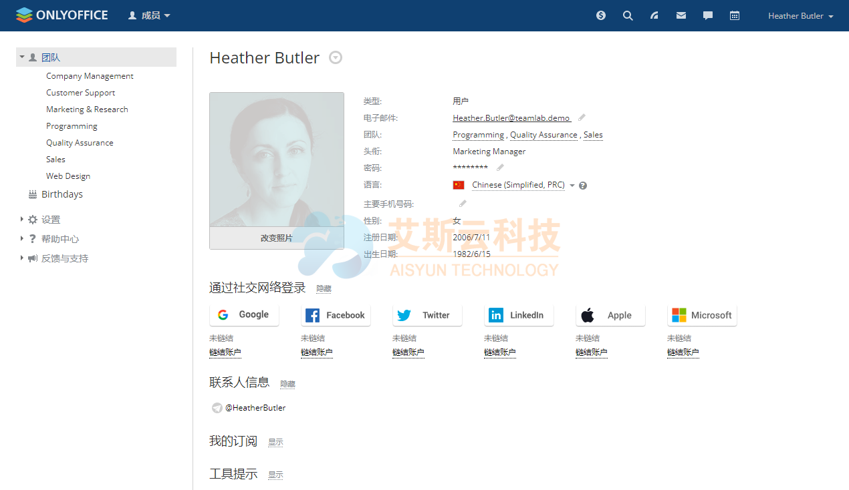Open the payments dollar icon in header
The width and height of the screenshot is (849, 490).
point(601,15)
